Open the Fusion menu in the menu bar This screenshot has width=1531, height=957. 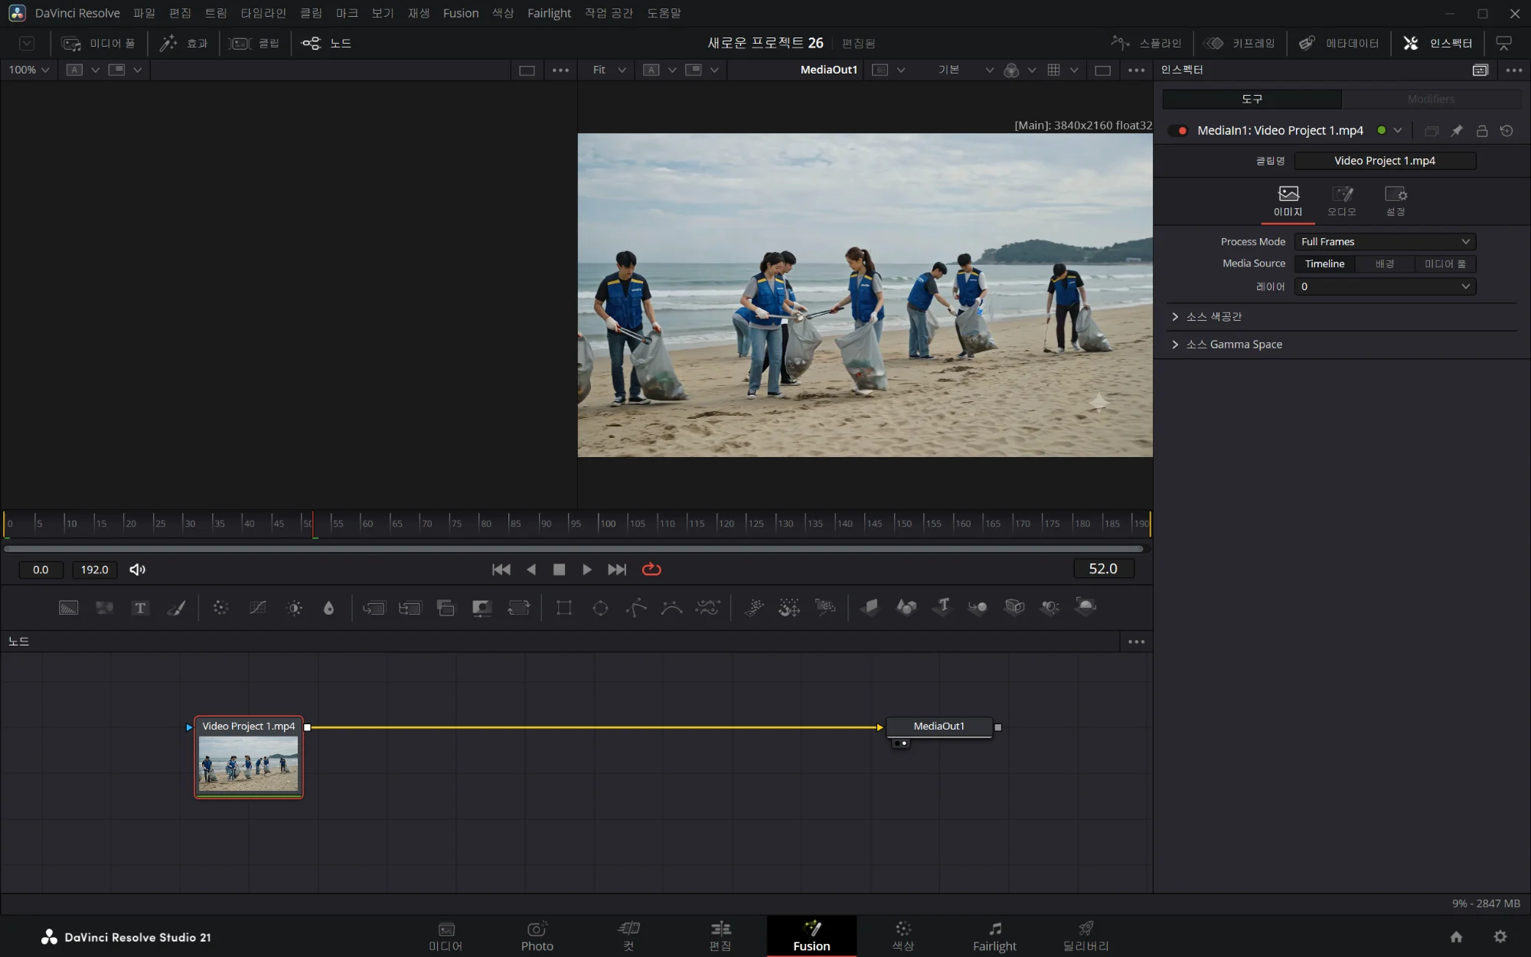click(461, 13)
